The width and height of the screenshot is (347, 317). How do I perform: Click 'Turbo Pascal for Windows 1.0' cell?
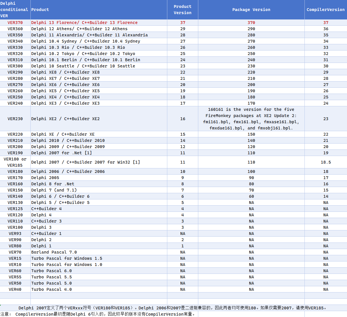(99, 265)
